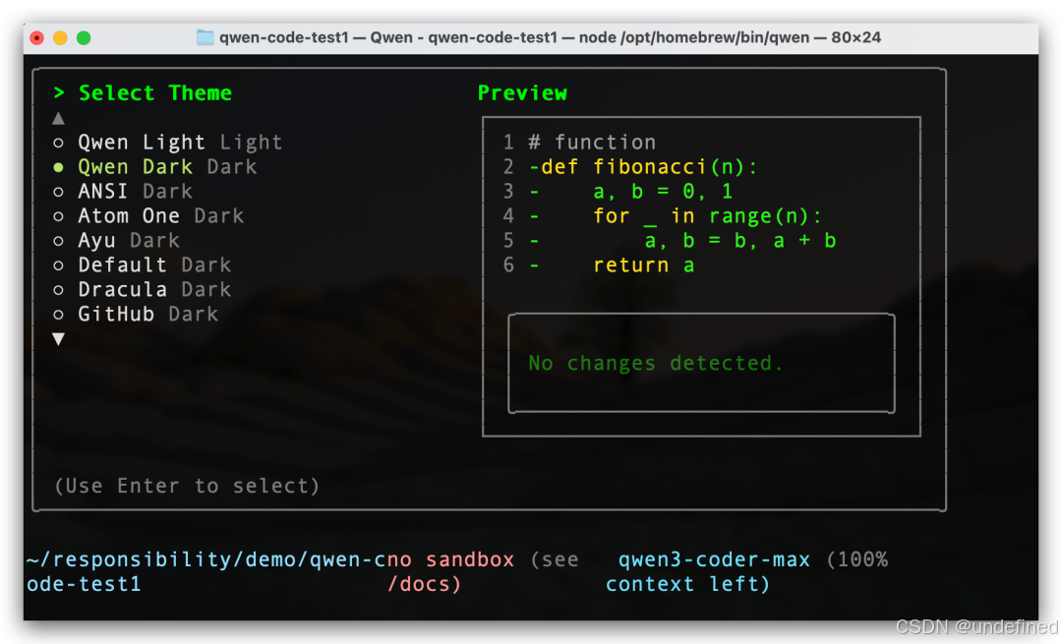
Task: Click the 'No changes detected.' message
Action: click(x=656, y=363)
